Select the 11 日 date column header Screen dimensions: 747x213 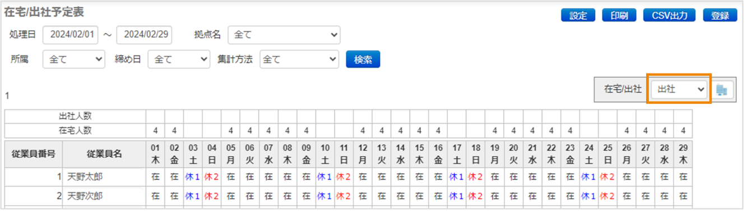tap(344, 154)
